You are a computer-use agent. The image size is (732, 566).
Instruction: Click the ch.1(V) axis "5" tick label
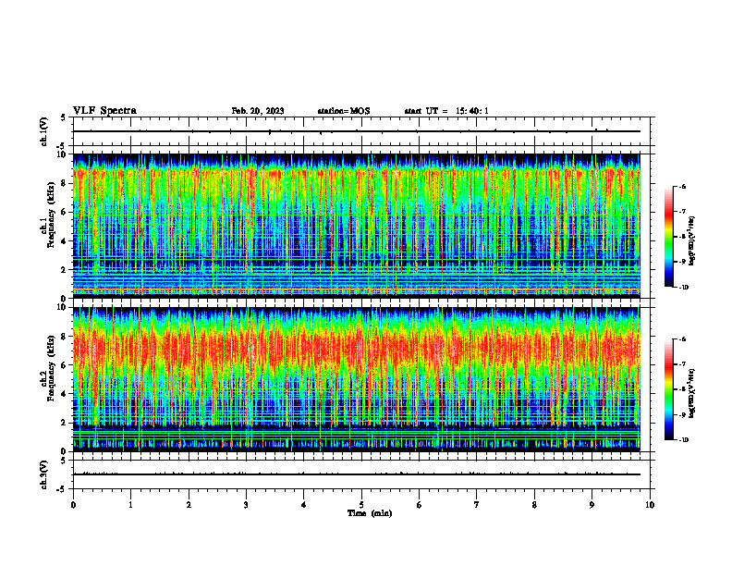64,117
